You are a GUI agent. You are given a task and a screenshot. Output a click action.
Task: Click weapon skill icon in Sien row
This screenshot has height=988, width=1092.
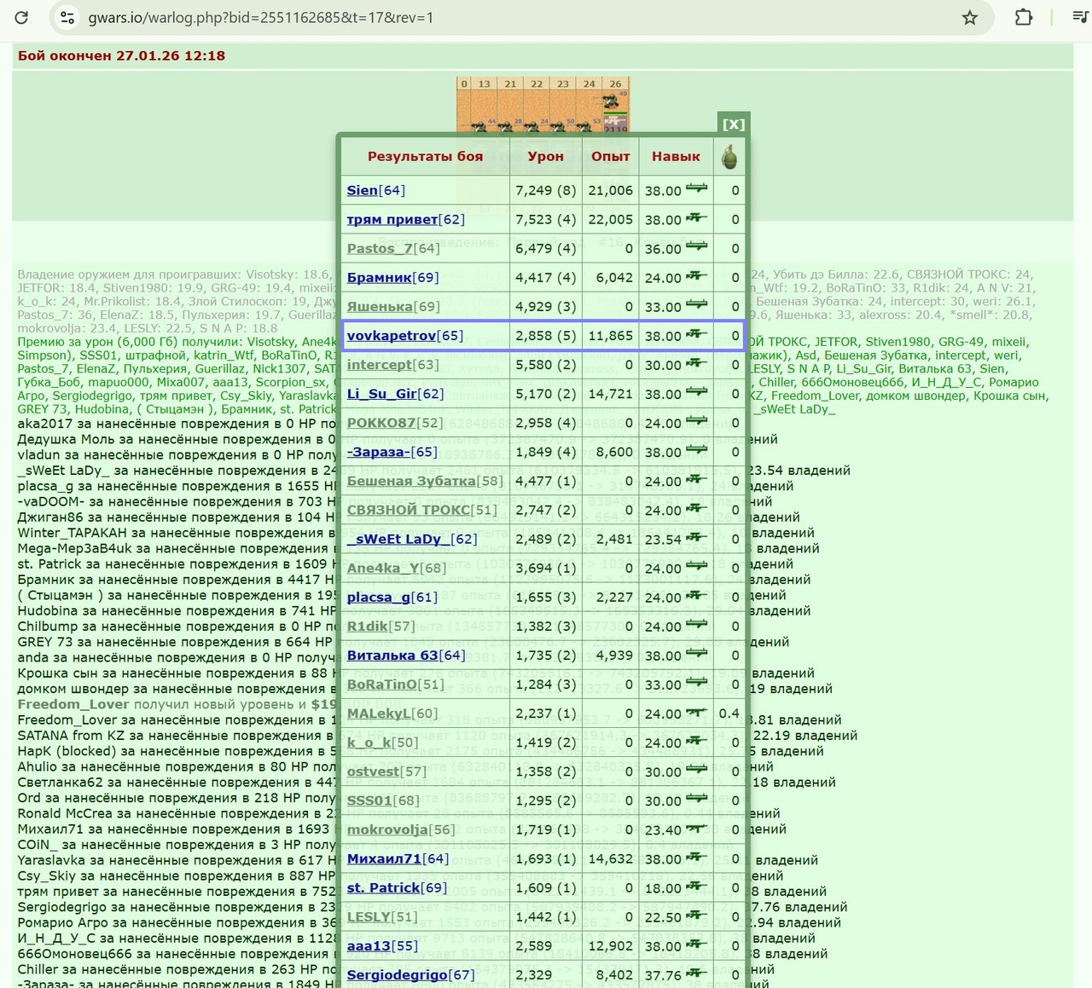[697, 188]
